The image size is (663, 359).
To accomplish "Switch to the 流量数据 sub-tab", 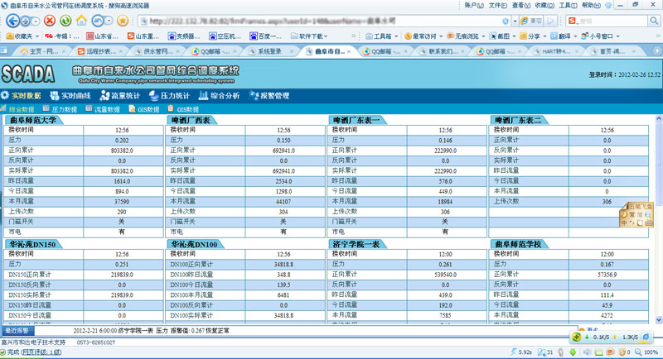I will pyautogui.click(x=107, y=109).
